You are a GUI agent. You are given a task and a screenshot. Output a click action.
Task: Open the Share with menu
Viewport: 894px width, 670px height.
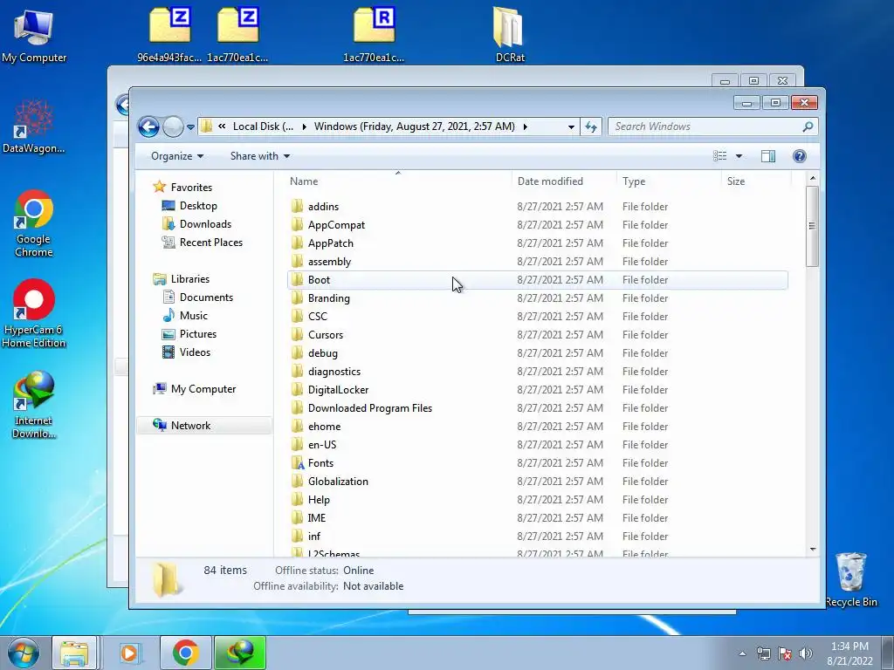click(259, 156)
